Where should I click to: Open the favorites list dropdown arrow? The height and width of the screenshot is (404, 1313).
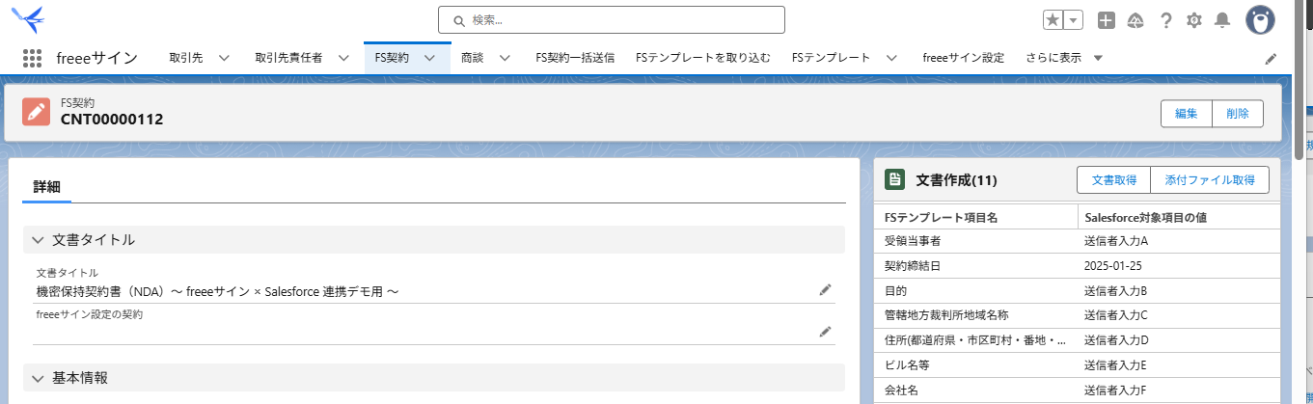tap(1074, 20)
